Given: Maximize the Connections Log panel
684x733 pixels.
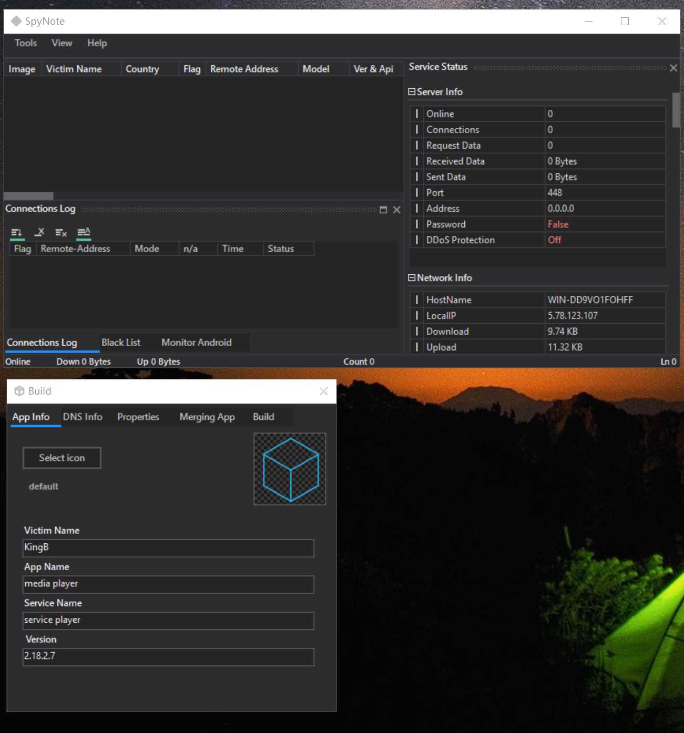Looking at the screenshot, I should (x=383, y=210).
